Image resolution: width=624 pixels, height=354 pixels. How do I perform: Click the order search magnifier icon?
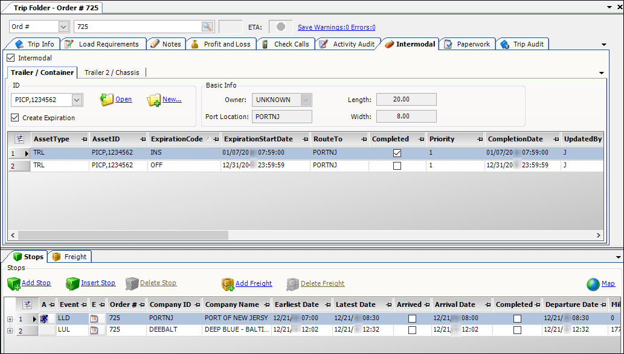tap(207, 27)
